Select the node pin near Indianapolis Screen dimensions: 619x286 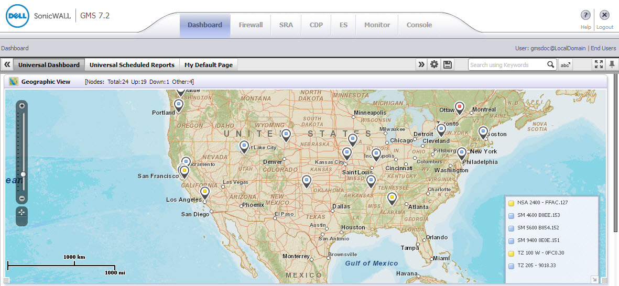pyautogui.click(x=376, y=155)
